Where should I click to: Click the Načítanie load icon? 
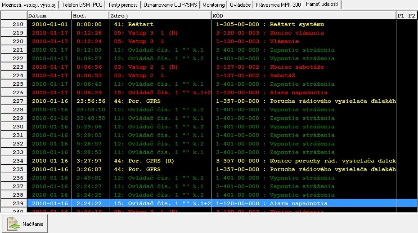click(13, 224)
